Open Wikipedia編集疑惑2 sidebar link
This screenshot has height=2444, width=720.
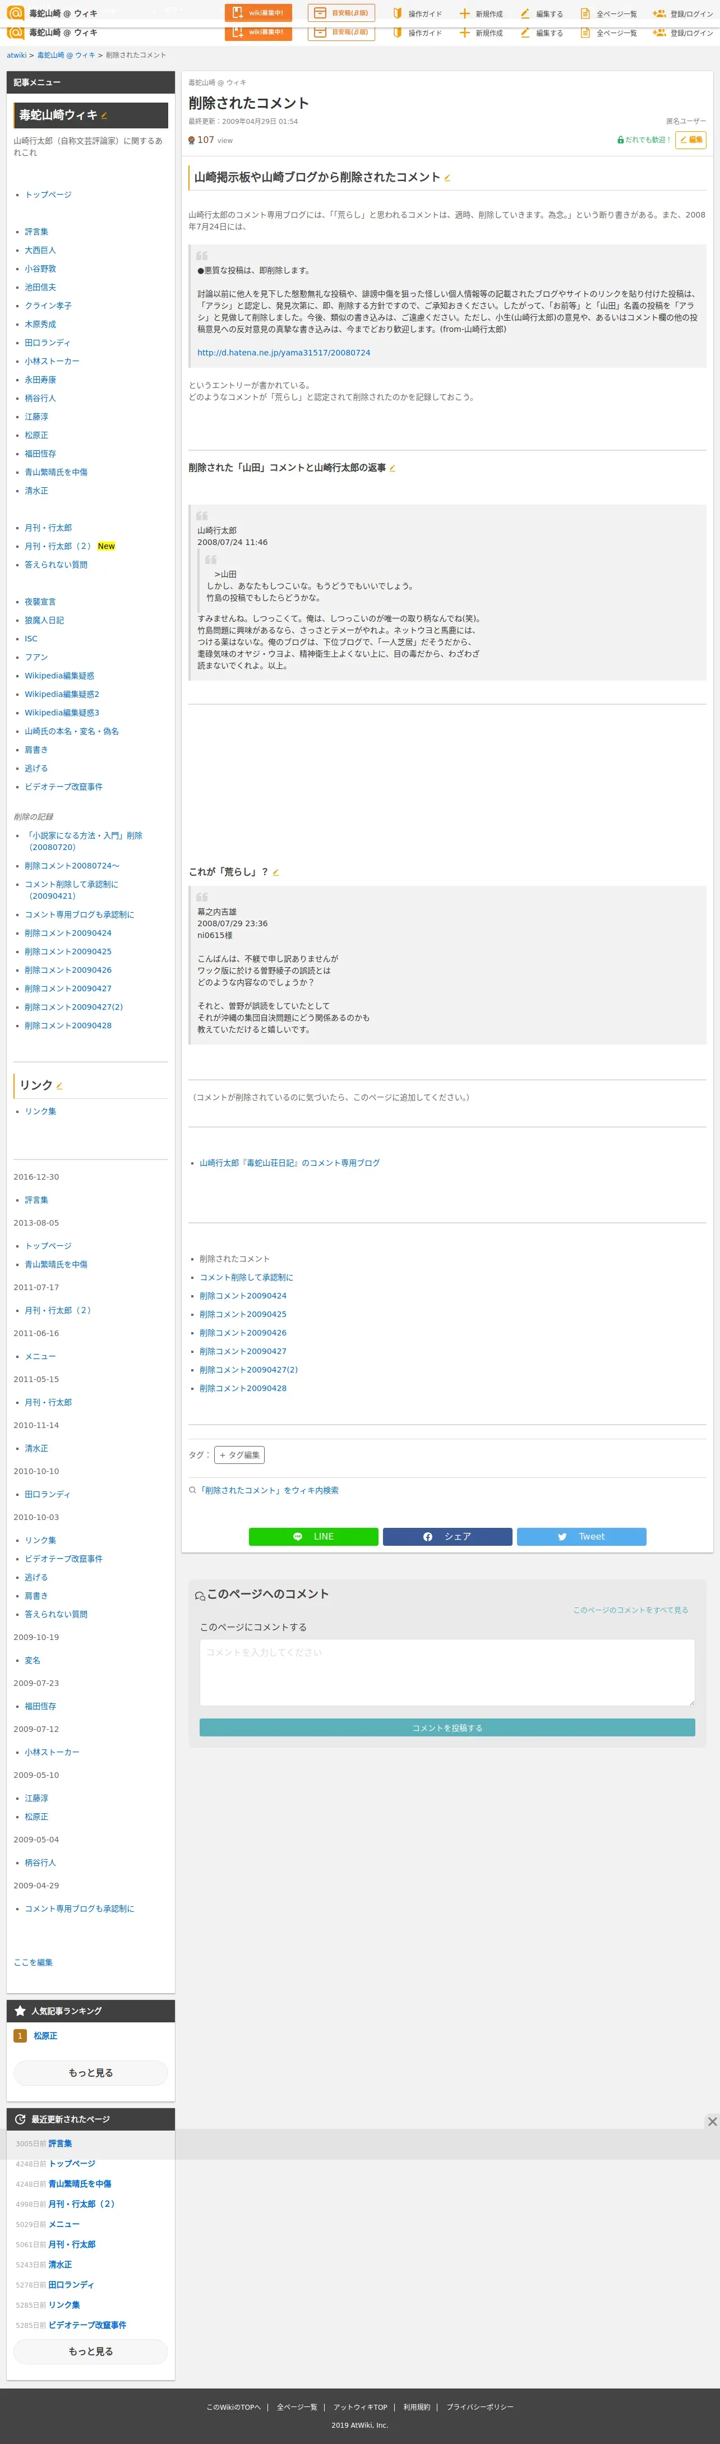62,695
